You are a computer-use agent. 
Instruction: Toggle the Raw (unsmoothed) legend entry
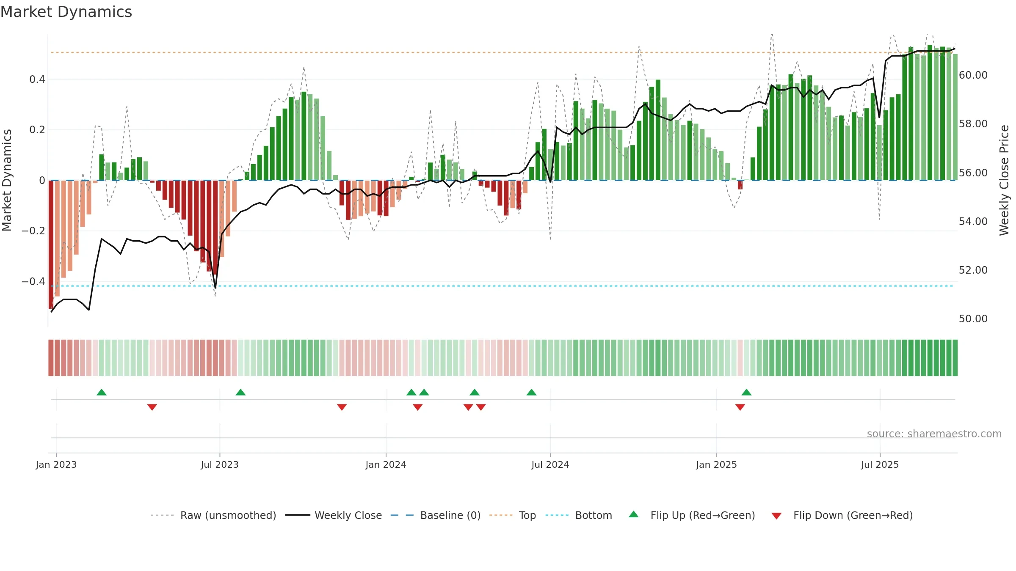tap(213, 516)
